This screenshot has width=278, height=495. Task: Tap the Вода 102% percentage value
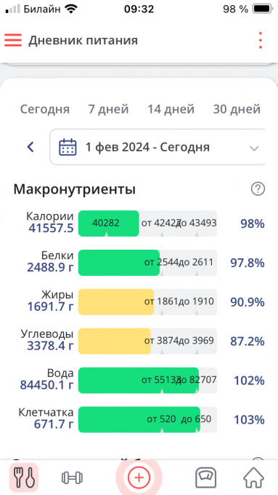249,381
